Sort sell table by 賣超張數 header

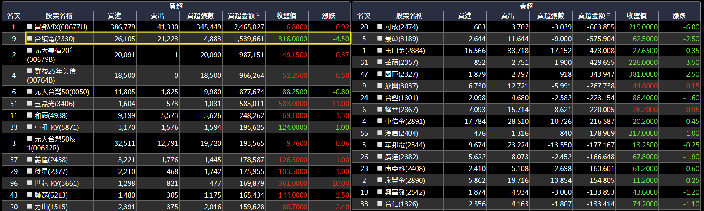pyautogui.click(x=551, y=16)
